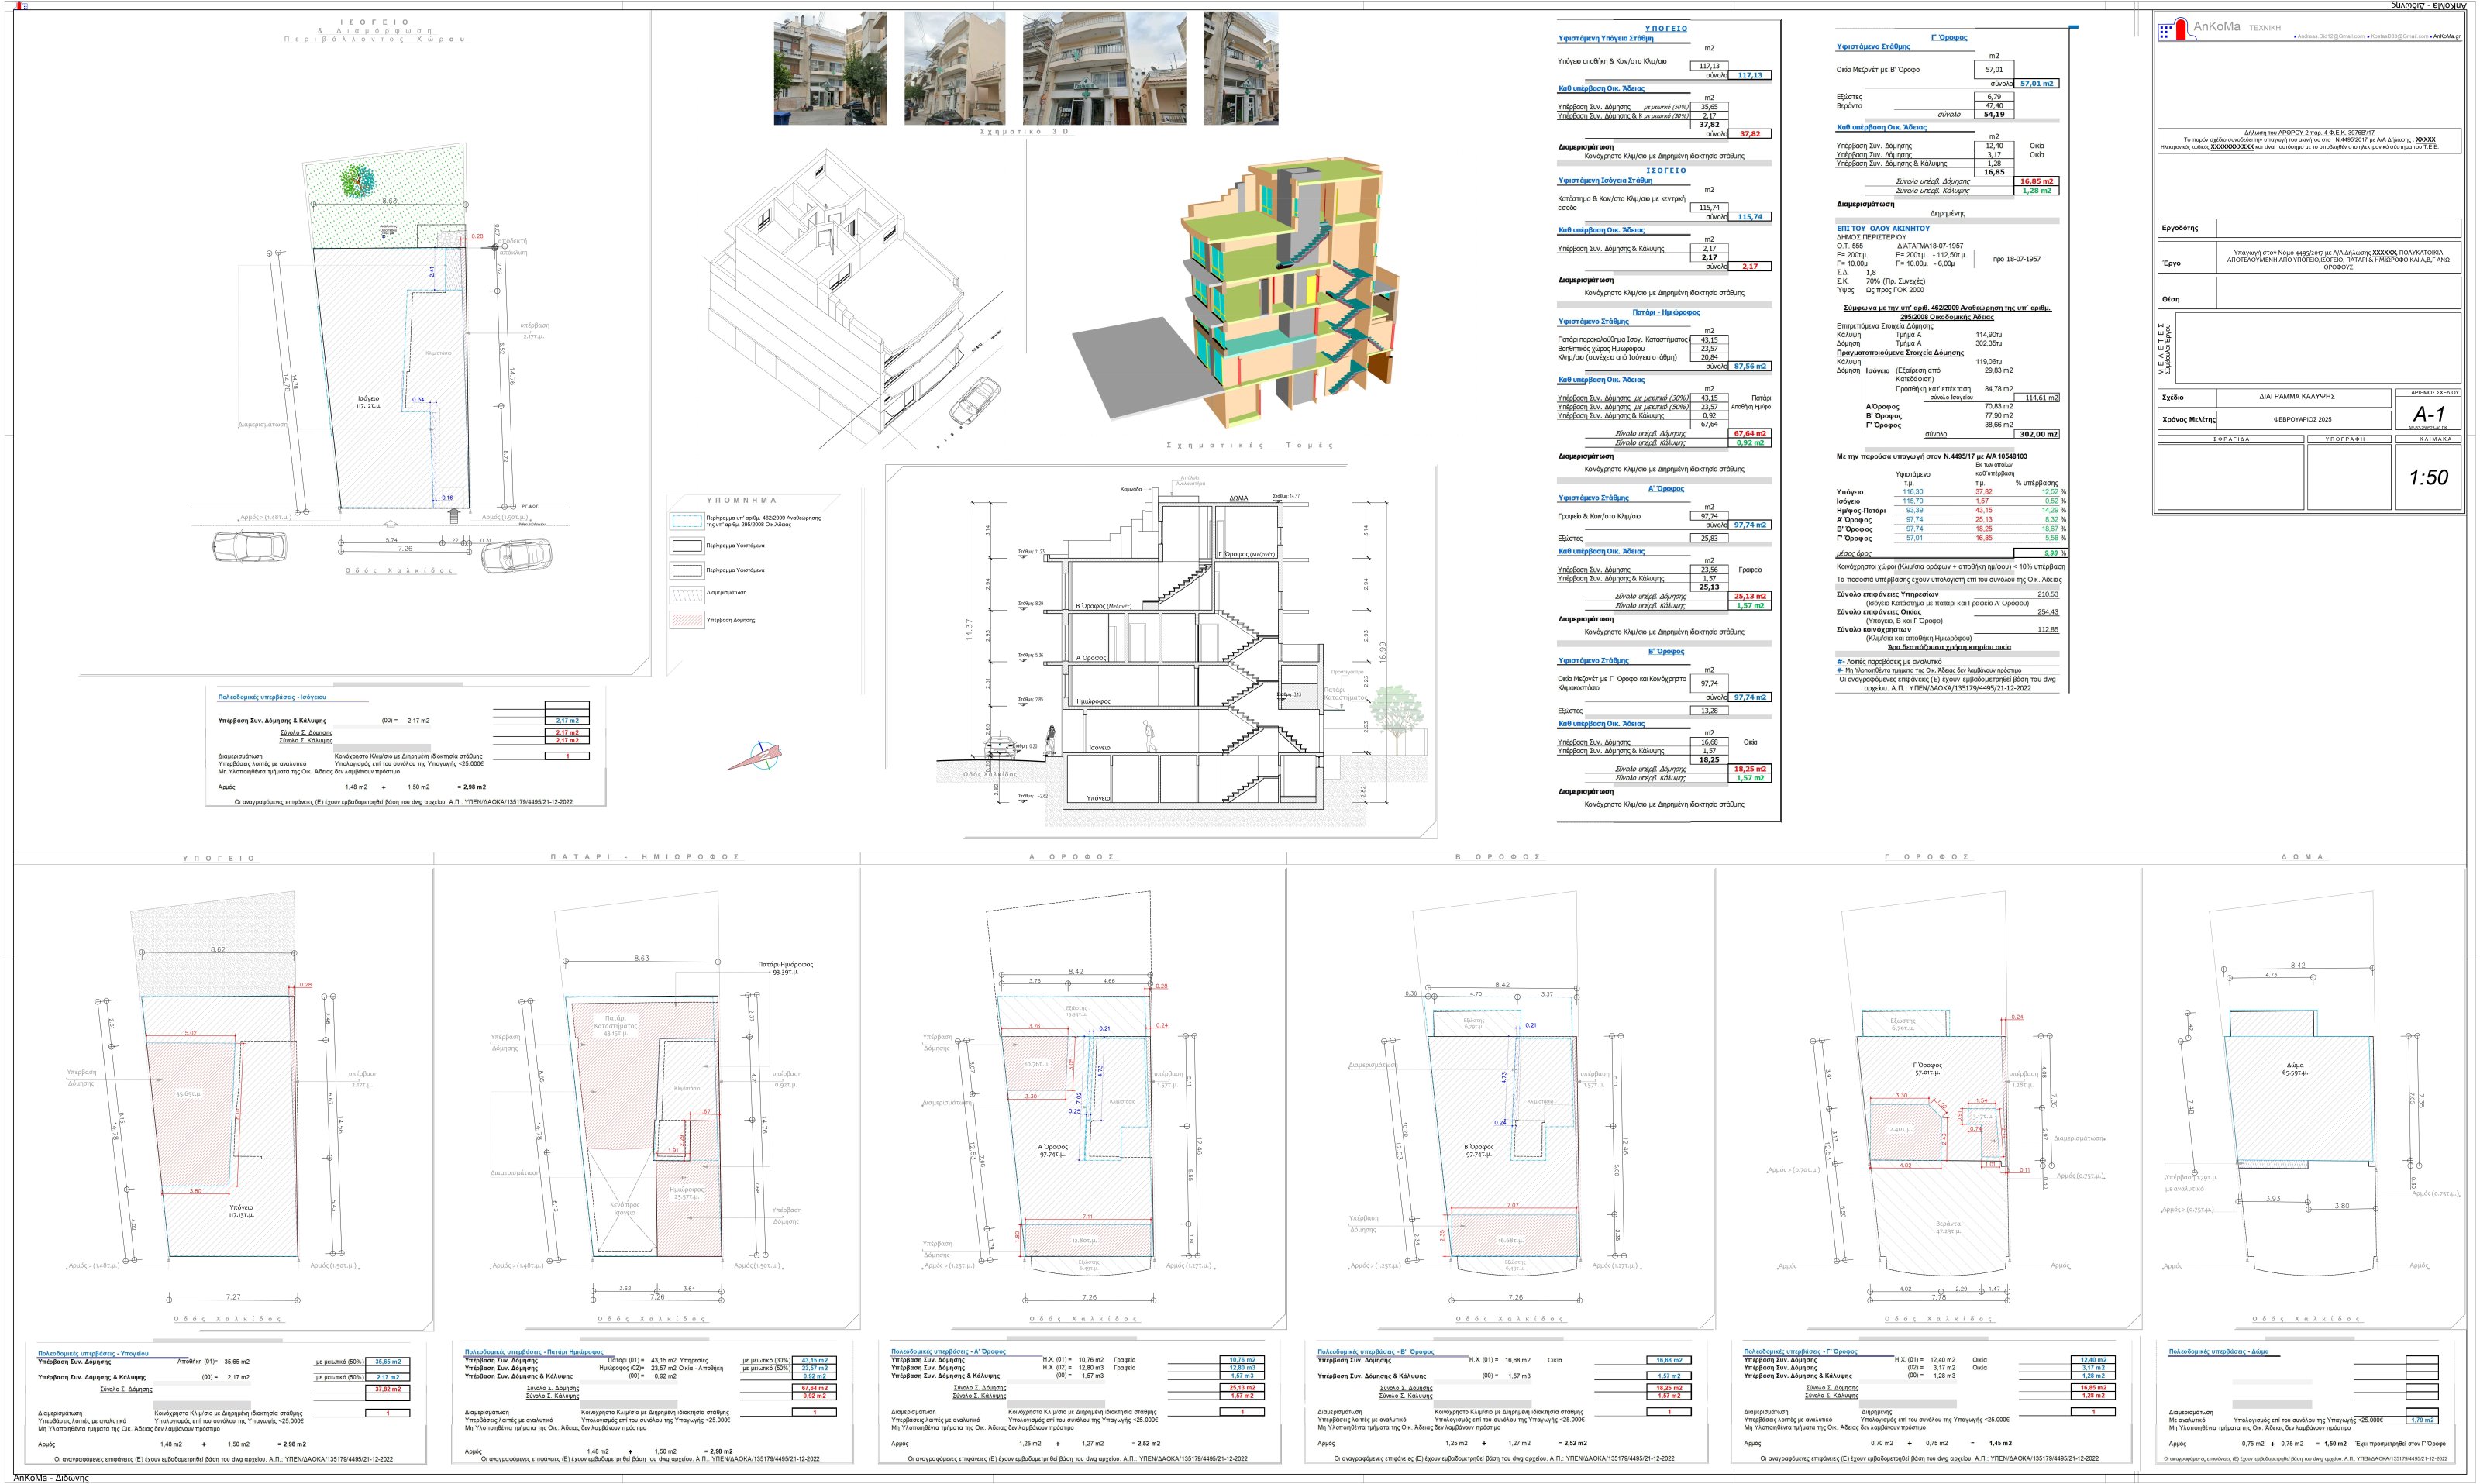Viewport: 2480px width, 1484px height.
Task: Open the first building photo thumbnail
Action: 830,68
